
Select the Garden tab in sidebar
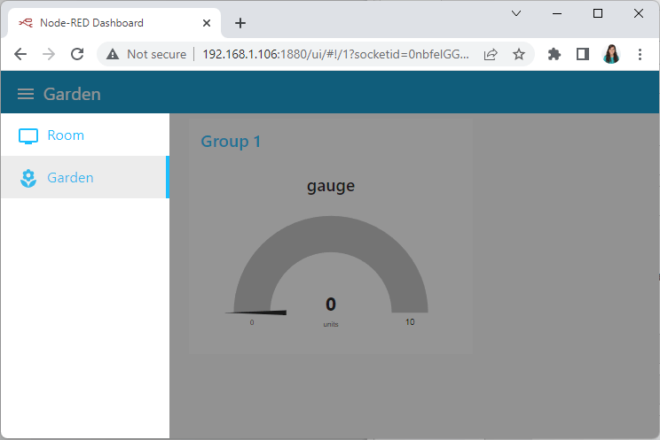click(70, 178)
